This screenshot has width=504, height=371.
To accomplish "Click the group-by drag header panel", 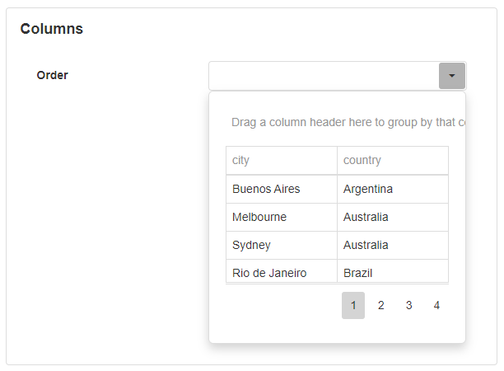I will pos(346,123).
